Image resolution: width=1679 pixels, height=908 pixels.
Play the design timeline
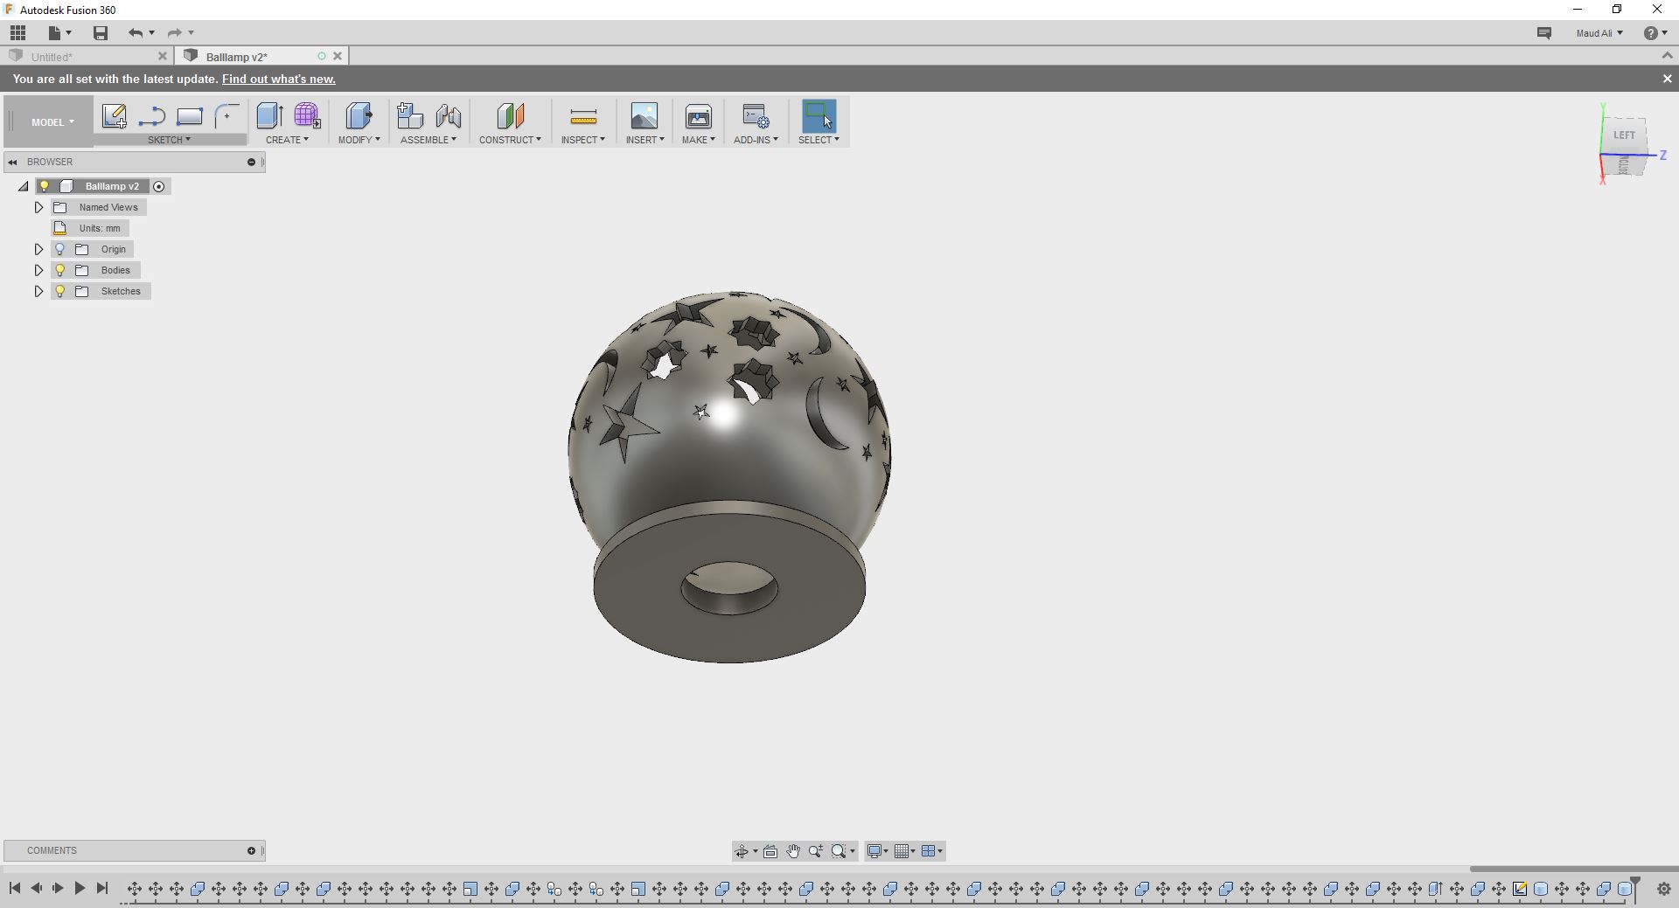pos(80,889)
